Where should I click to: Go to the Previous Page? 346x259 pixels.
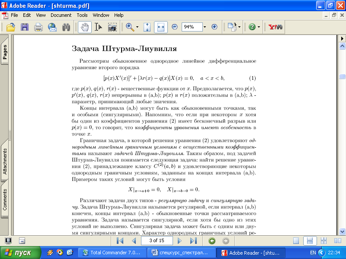click(134, 241)
